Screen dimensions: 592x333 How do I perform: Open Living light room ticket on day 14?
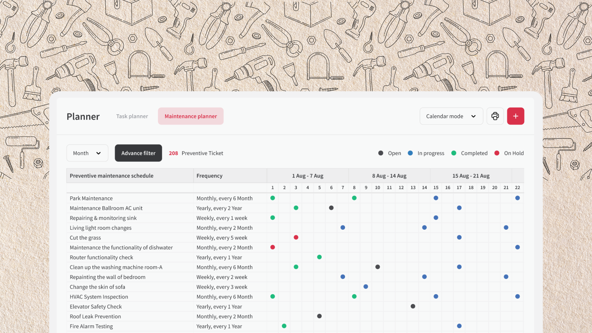click(x=425, y=228)
